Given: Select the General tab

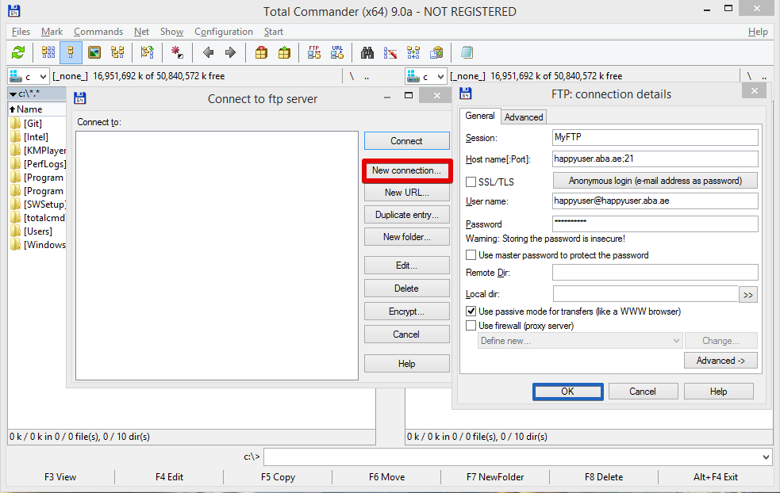Looking at the screenshot, I should tap(479, 115).
